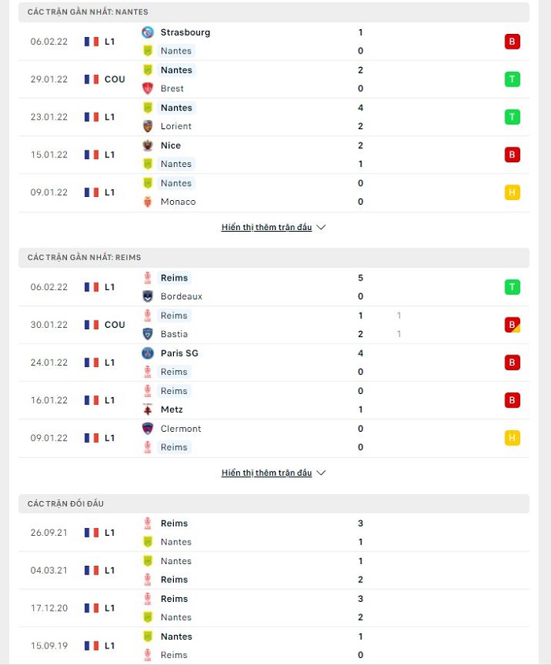
Task: Click chevron arrow below Reims recent matches
Action: 321,473
